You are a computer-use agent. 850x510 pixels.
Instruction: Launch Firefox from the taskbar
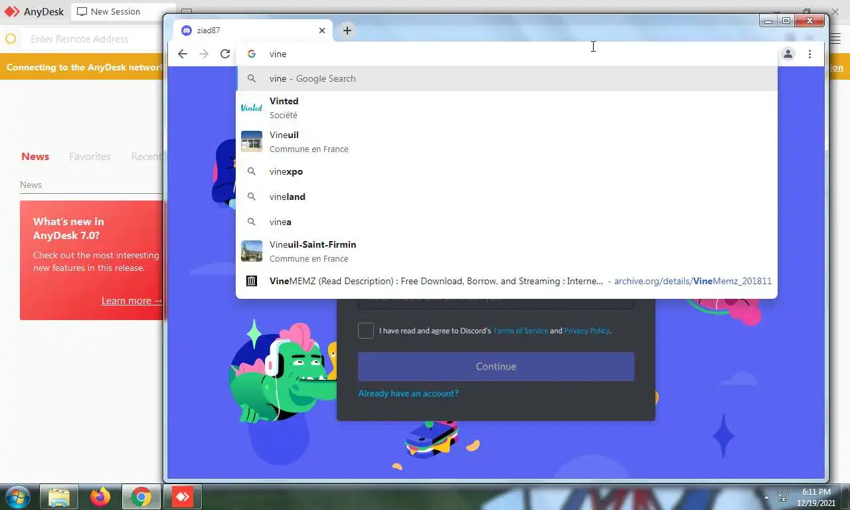point(100,497)
